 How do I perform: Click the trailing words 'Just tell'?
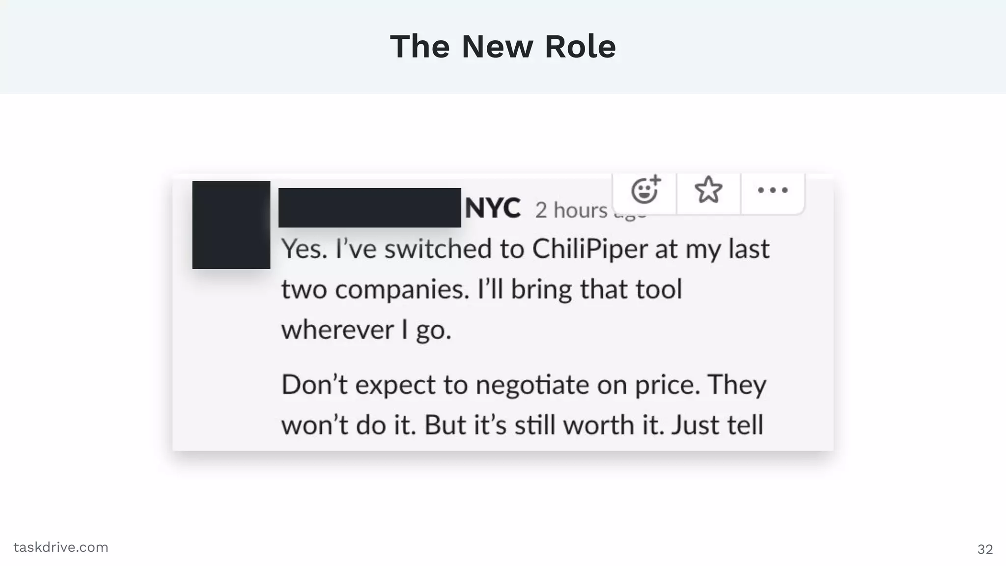click(717, 425)
